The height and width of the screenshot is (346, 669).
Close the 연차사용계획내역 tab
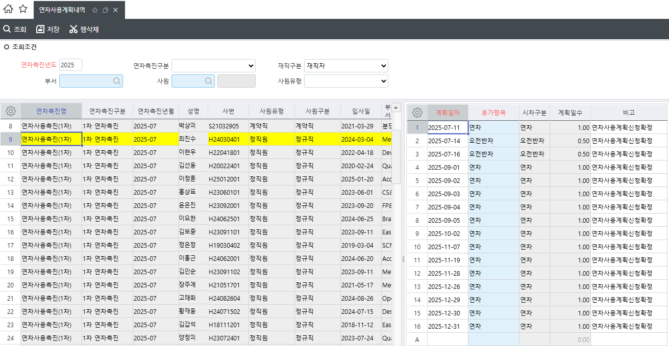(115, 10)
